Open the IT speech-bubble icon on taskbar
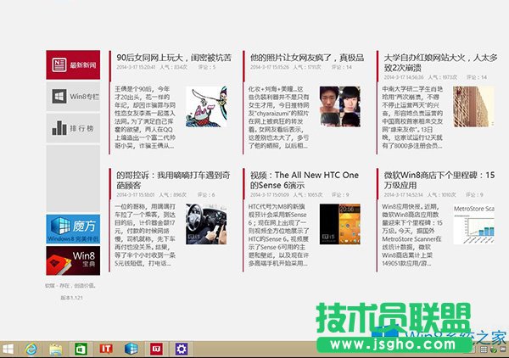Viewport: 509px width, 358px height. [106, 349]
